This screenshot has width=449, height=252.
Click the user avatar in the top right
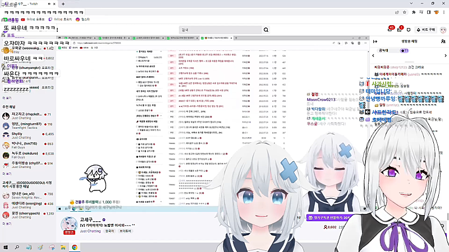[x=442, y=29]
